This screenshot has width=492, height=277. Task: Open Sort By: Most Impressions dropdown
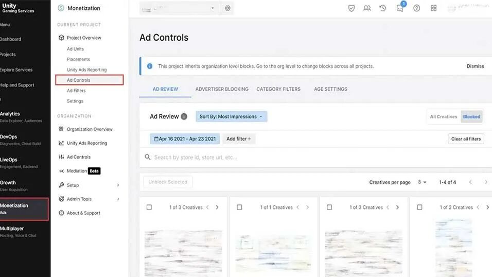pos(231,116)
